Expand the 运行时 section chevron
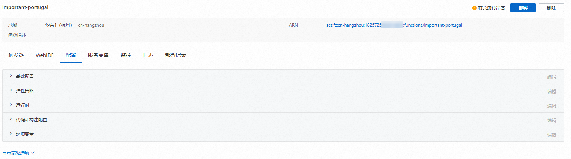 tap(11, 105)
